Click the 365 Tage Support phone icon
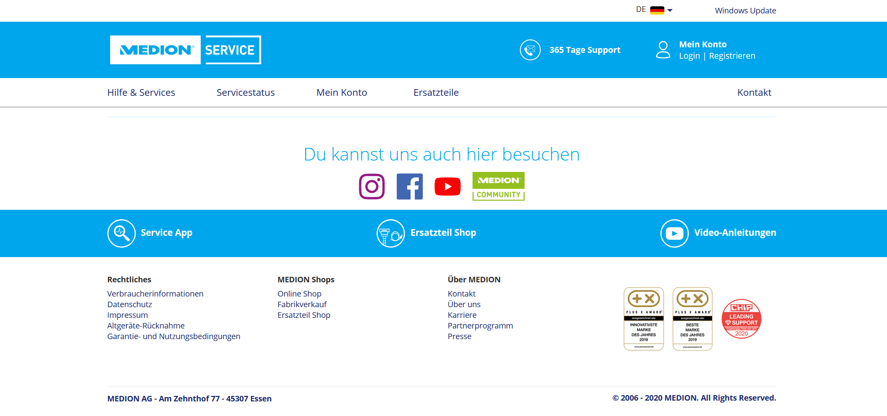 point(530,50)
